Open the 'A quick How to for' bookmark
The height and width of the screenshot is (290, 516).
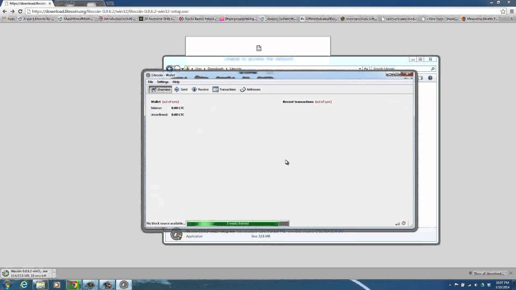click(x=35, y=19)
